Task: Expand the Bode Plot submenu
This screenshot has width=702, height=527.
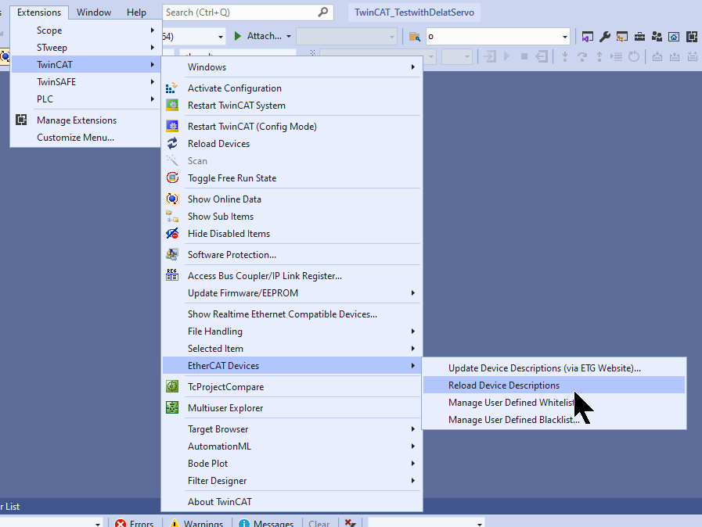Action: click(x=291, y=463)
